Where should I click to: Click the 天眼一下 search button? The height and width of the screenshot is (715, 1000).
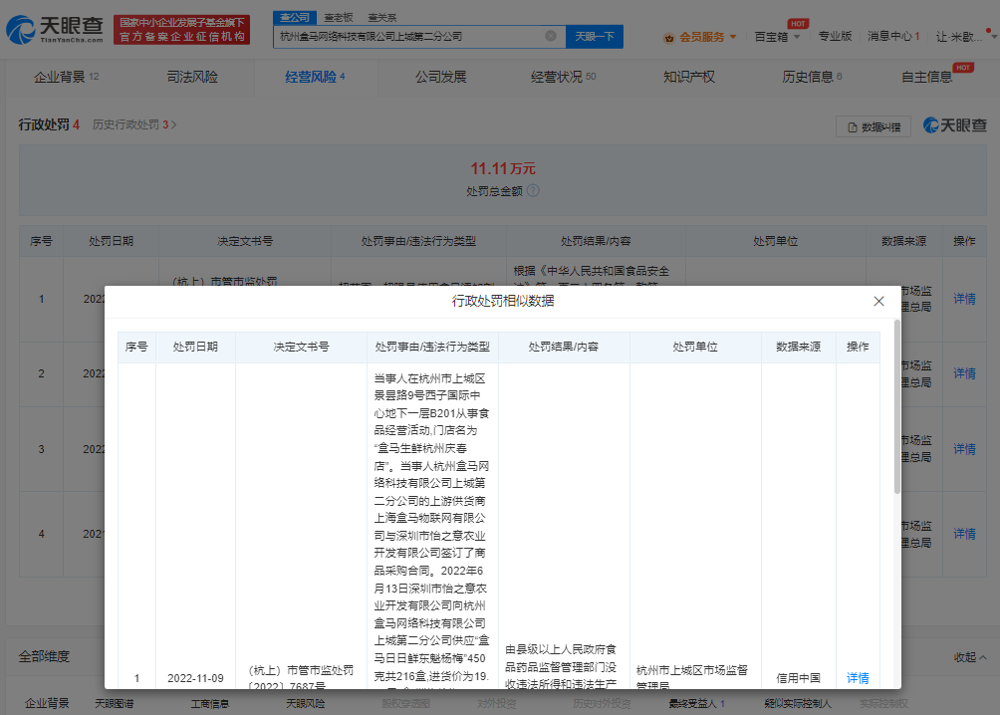[x=595, y=36]
